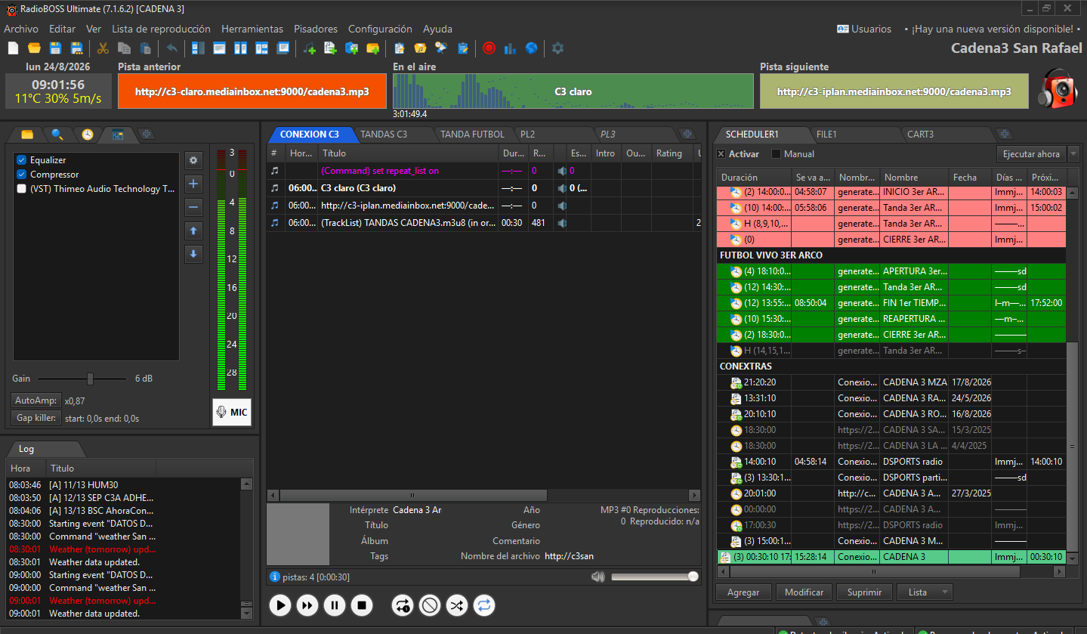Move DSP plugin down with the down arrow
This screenshot has width=1087, height=634.
(x=193, y=254)
